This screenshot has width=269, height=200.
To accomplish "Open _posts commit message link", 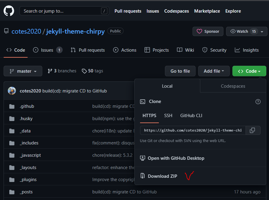I will (x=124, y=192).
